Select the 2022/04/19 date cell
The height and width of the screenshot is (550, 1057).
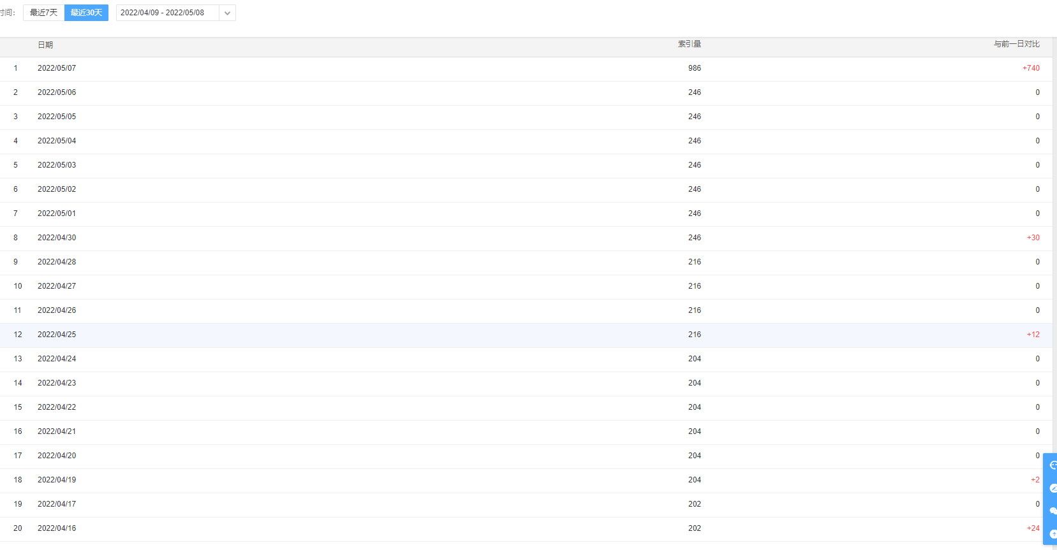[57, 480]
